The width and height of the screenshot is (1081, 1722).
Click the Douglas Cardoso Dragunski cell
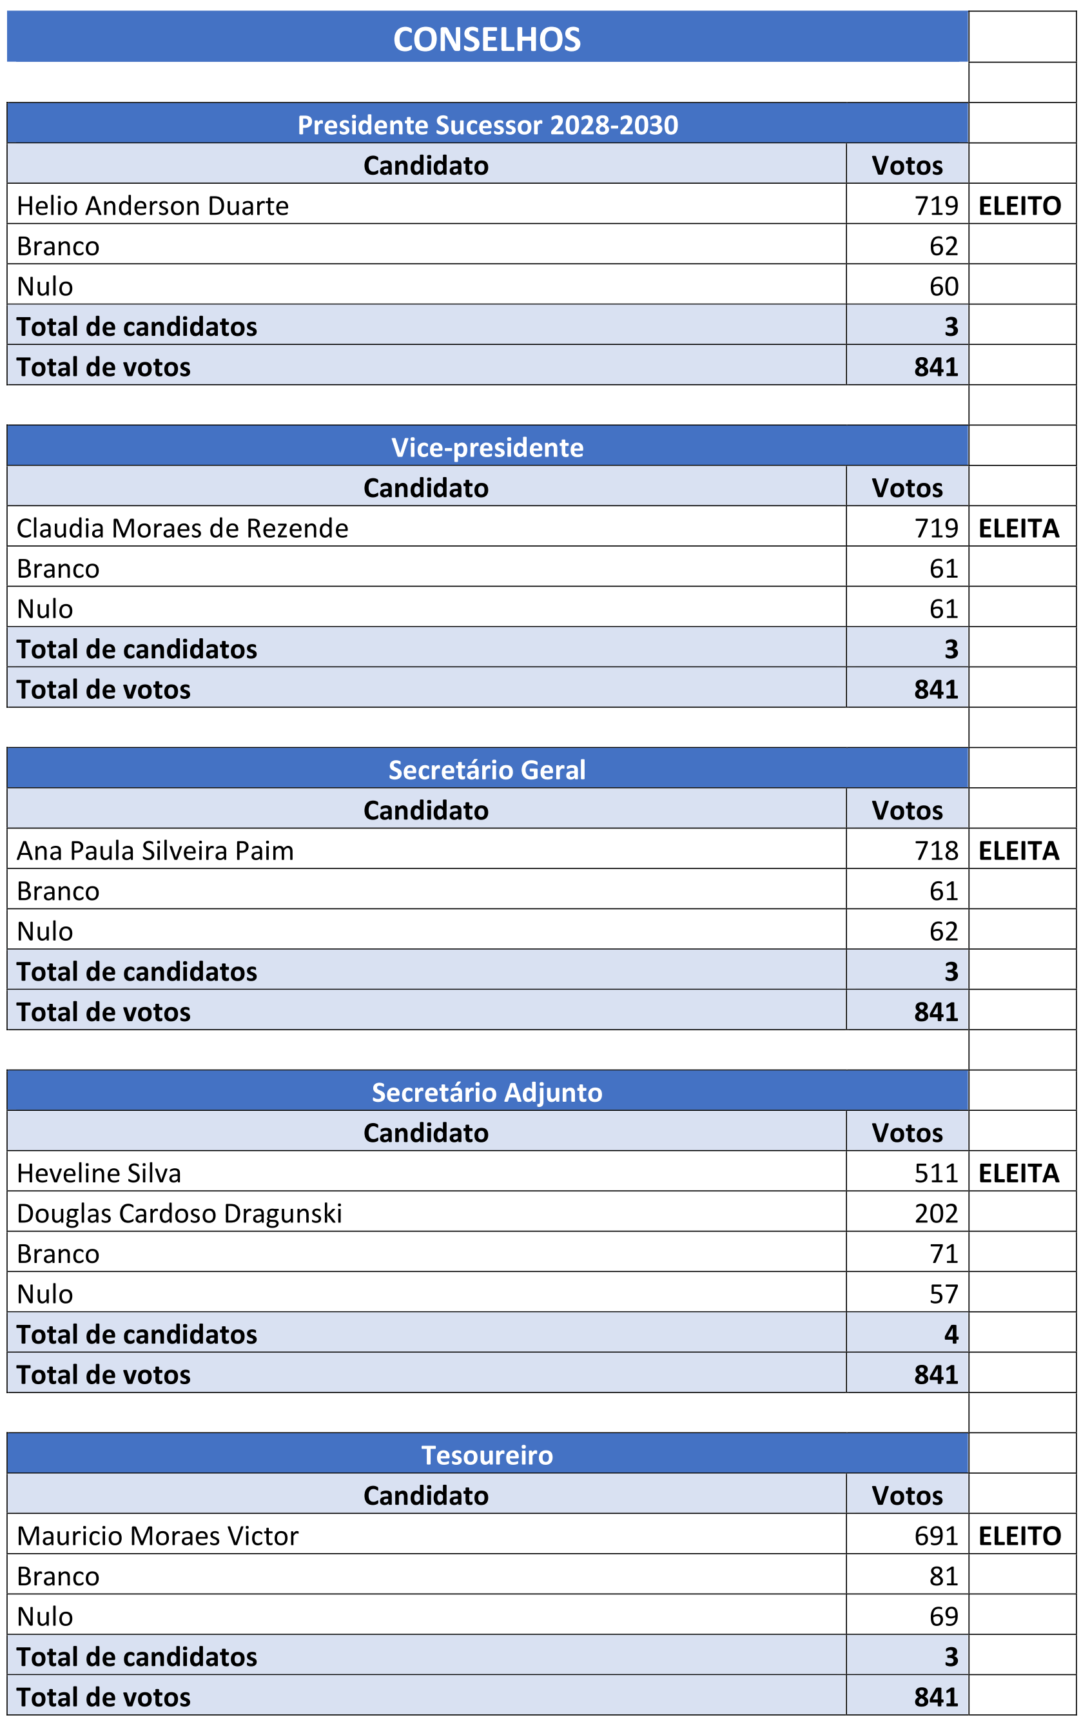click(x=179, y=1213)
